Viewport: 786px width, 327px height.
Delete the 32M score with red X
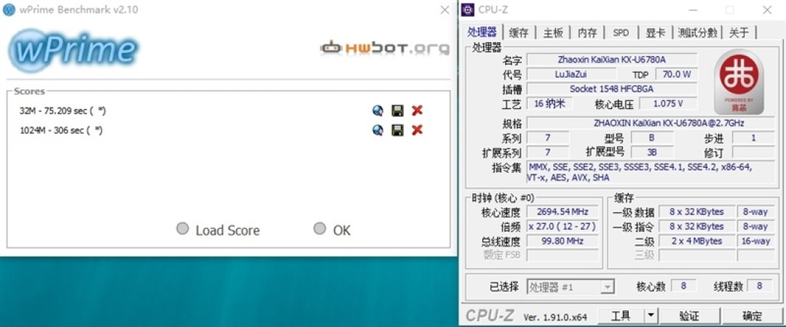(x=416, y=110)
